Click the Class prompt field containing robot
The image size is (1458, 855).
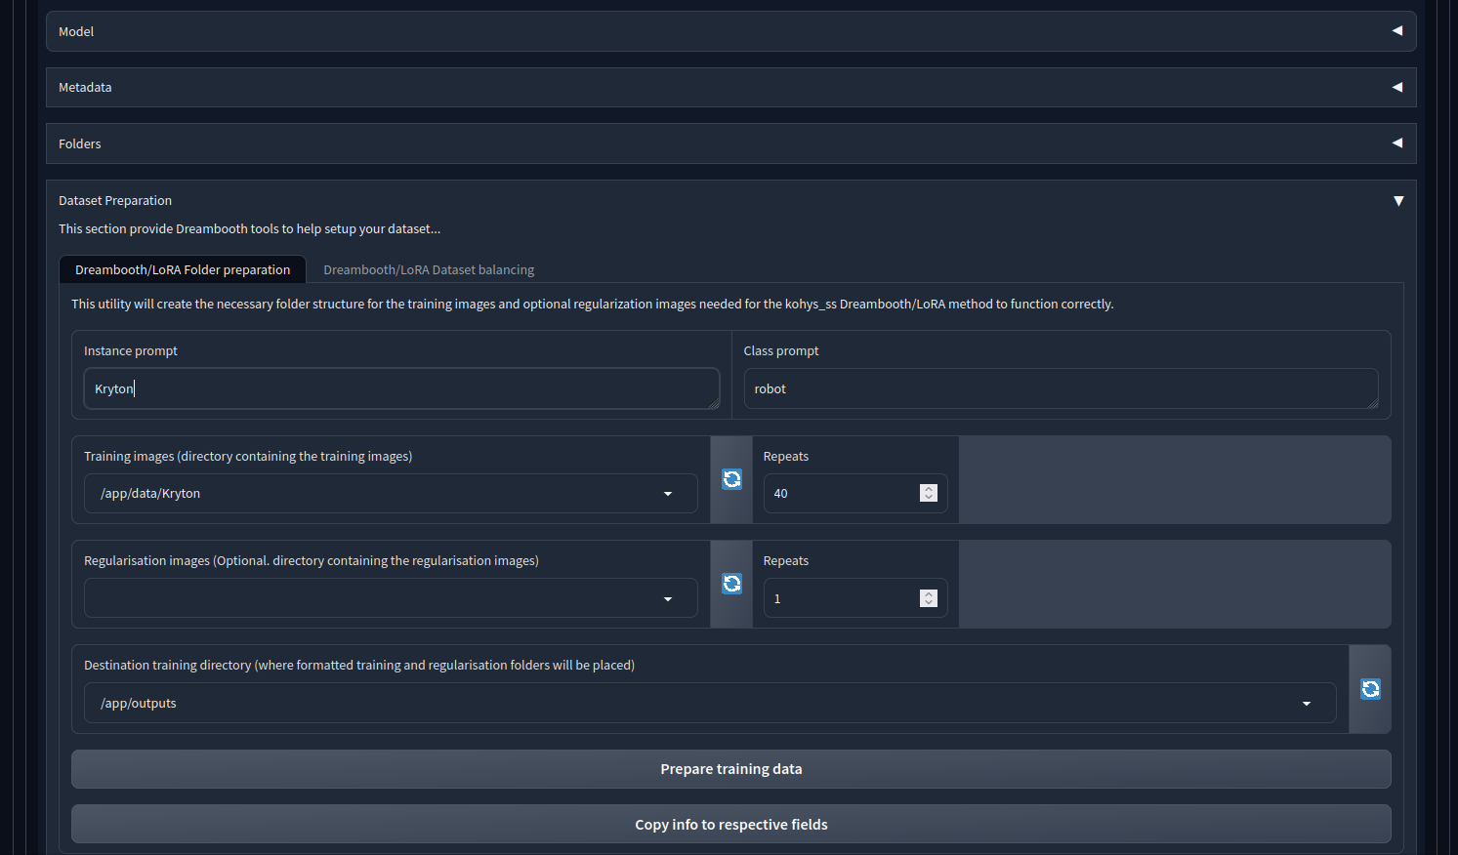pos(1060,388)
